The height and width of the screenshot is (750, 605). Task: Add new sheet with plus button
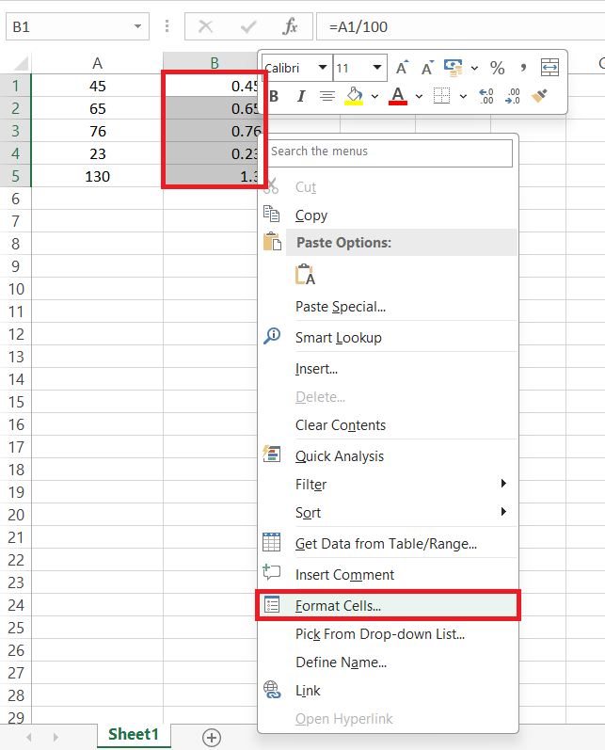[x=212, y=737]
